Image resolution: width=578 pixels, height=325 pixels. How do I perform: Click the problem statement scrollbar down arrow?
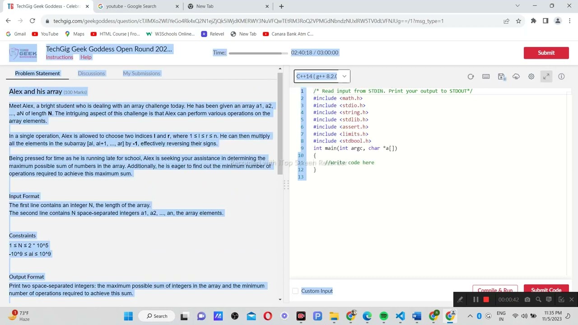coord(280,299)
